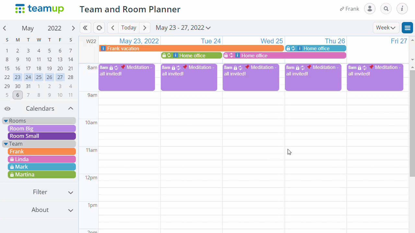Toggle calendar visibility with the eye icon
Image resolution: width=415 pixels, height=233 pixels.
pos(7,108)
